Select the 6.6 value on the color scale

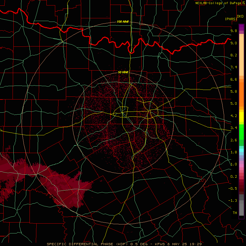pyautogui.click(x=234, y=79)
